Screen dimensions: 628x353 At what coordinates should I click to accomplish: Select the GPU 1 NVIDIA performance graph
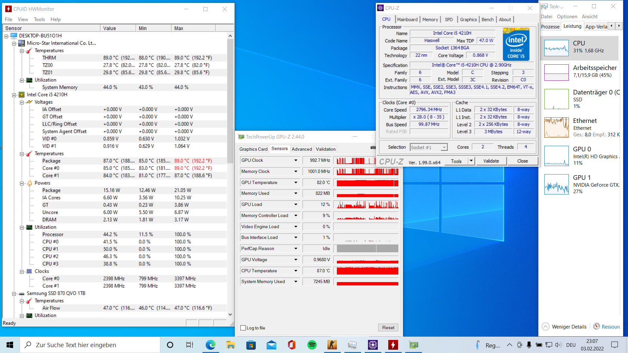click(556, 185)
